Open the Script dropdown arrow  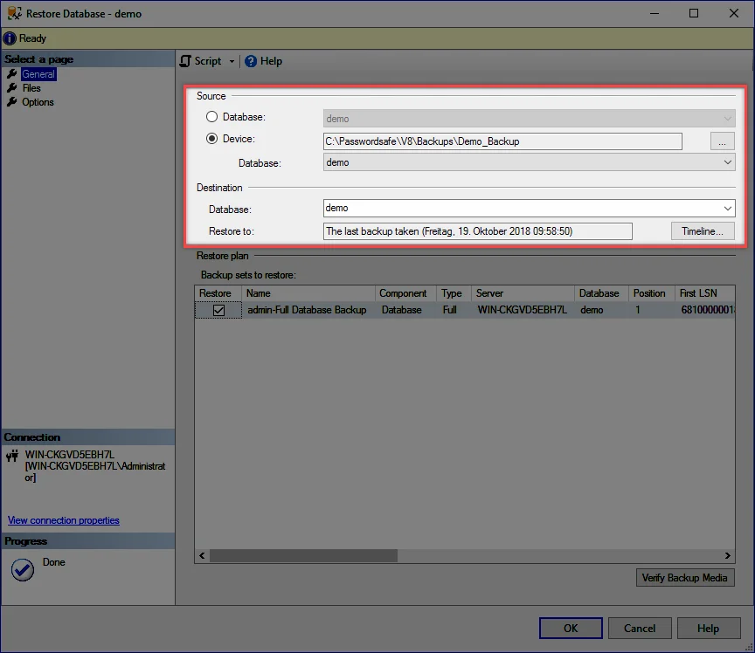[x=232, y=62]
